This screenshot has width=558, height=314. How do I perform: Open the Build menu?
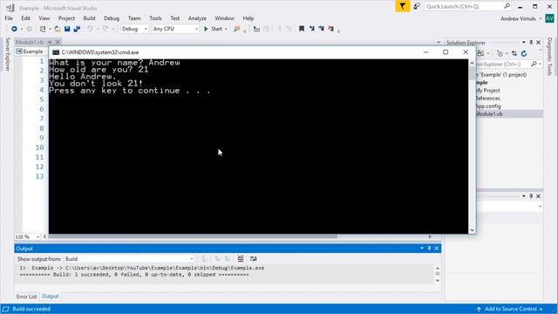click(89, 18)
